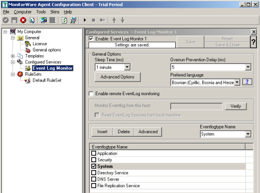This screenshot has height=193, width=260.
Task: Click the Save & Close button
Action: (227, 45)
